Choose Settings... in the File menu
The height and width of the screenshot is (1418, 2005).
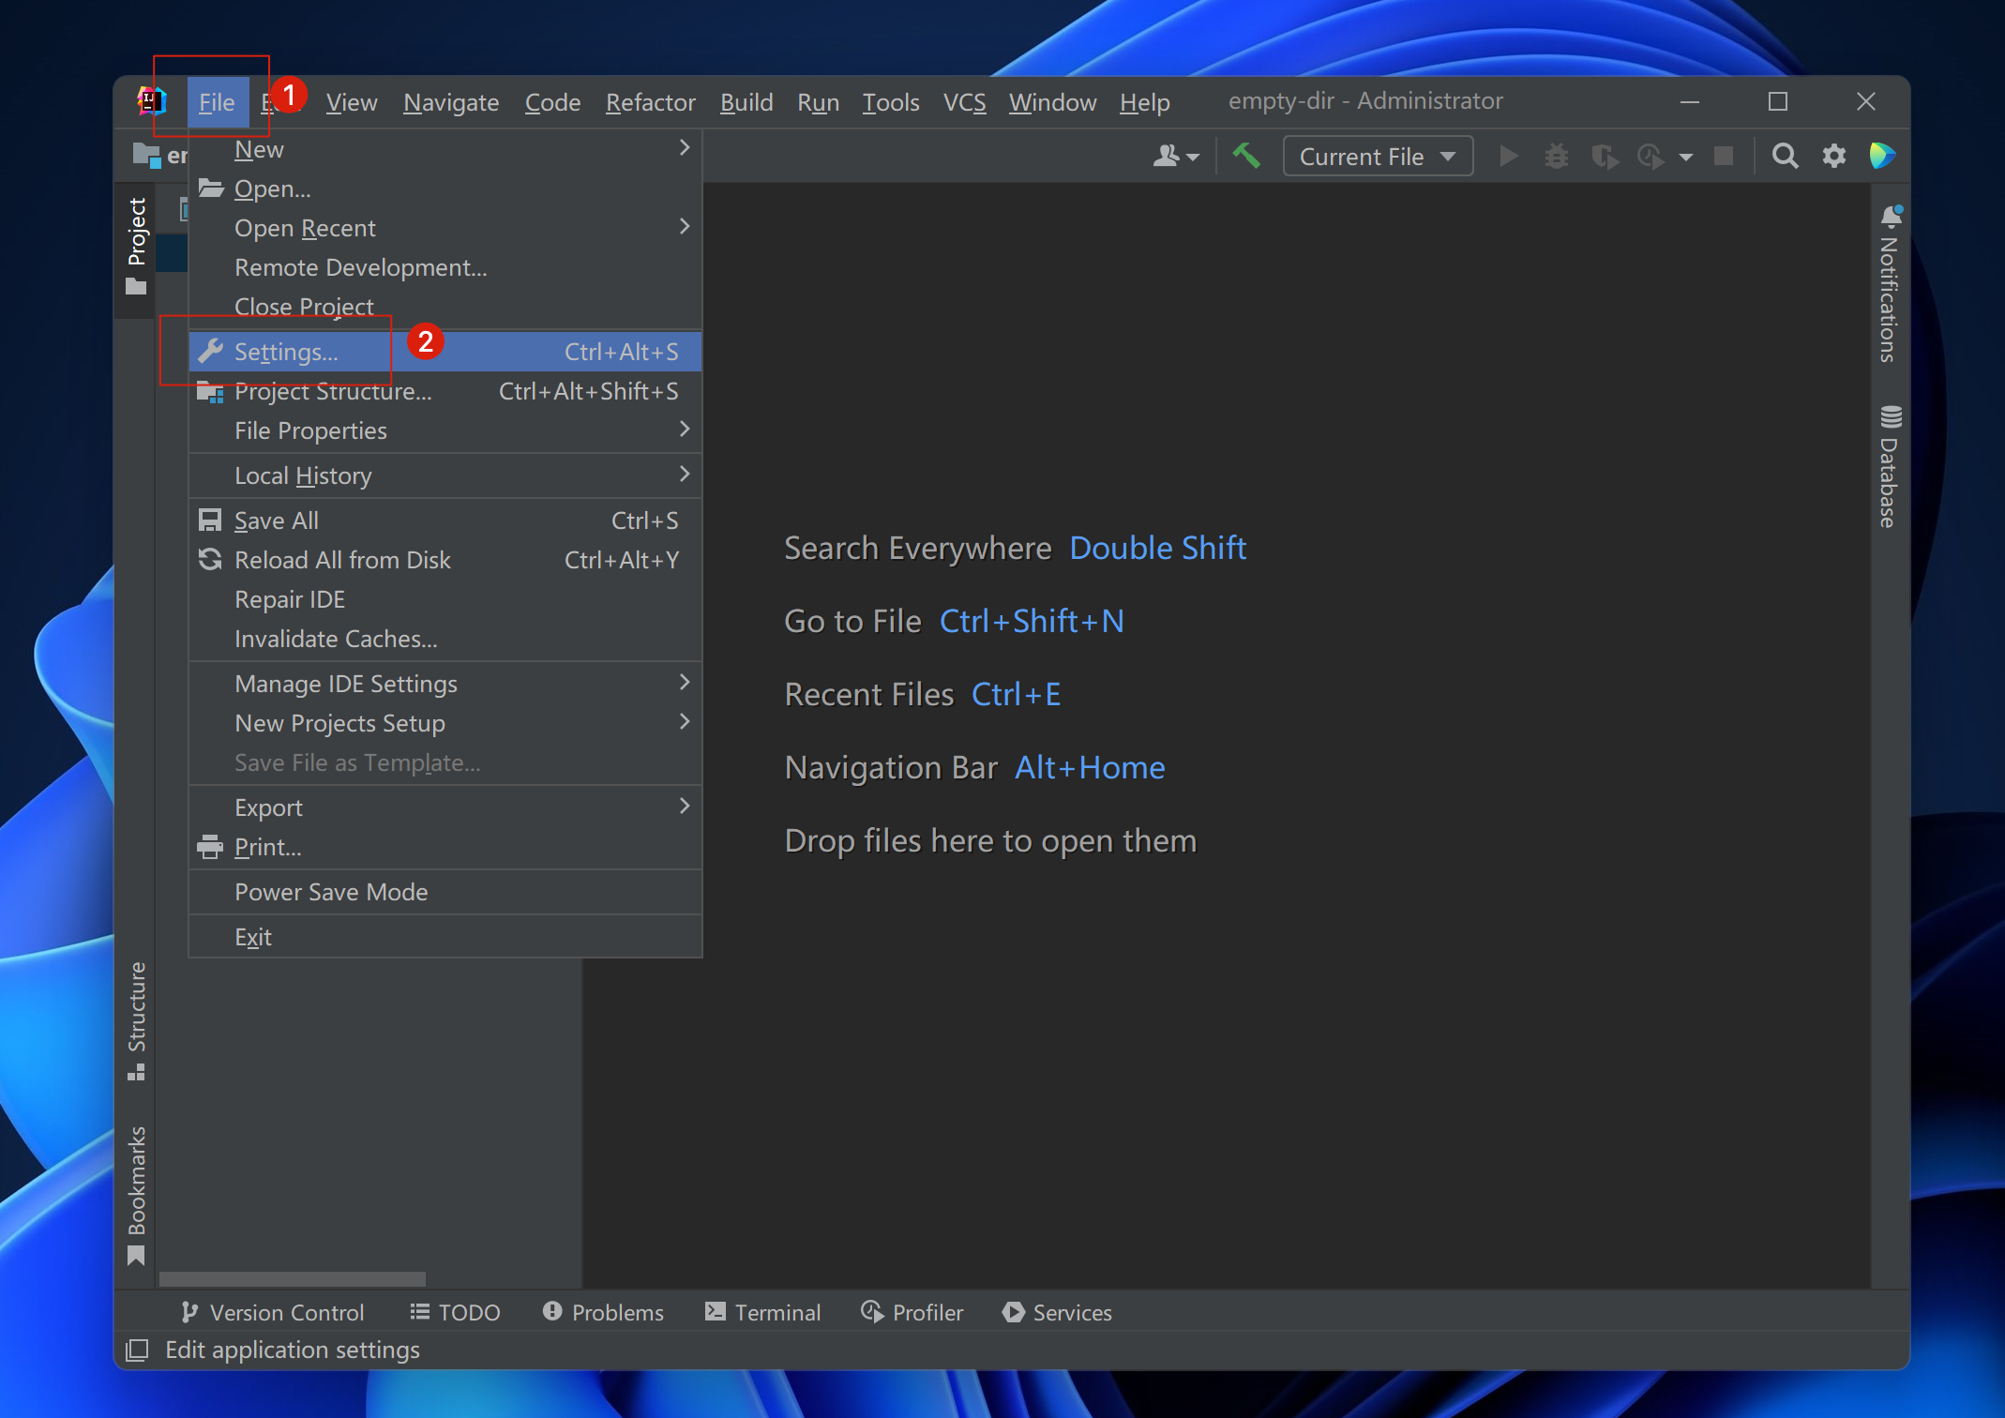tap(445, 352)
